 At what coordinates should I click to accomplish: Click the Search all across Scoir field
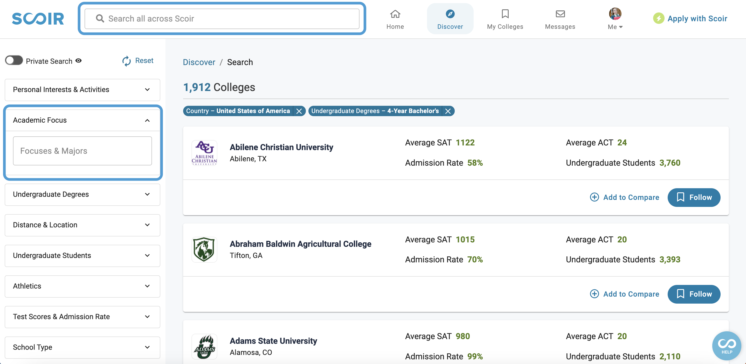click(222, 18)
